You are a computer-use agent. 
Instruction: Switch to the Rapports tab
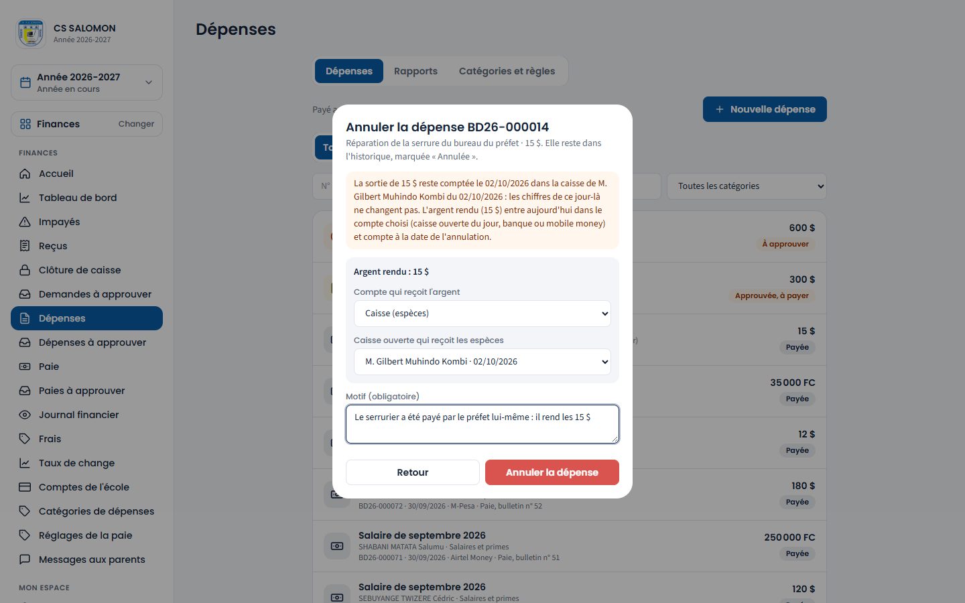[415, 71]
